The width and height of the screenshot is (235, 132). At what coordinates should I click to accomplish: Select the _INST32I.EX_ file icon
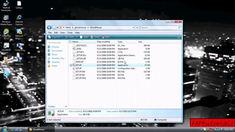click(74, 45)
